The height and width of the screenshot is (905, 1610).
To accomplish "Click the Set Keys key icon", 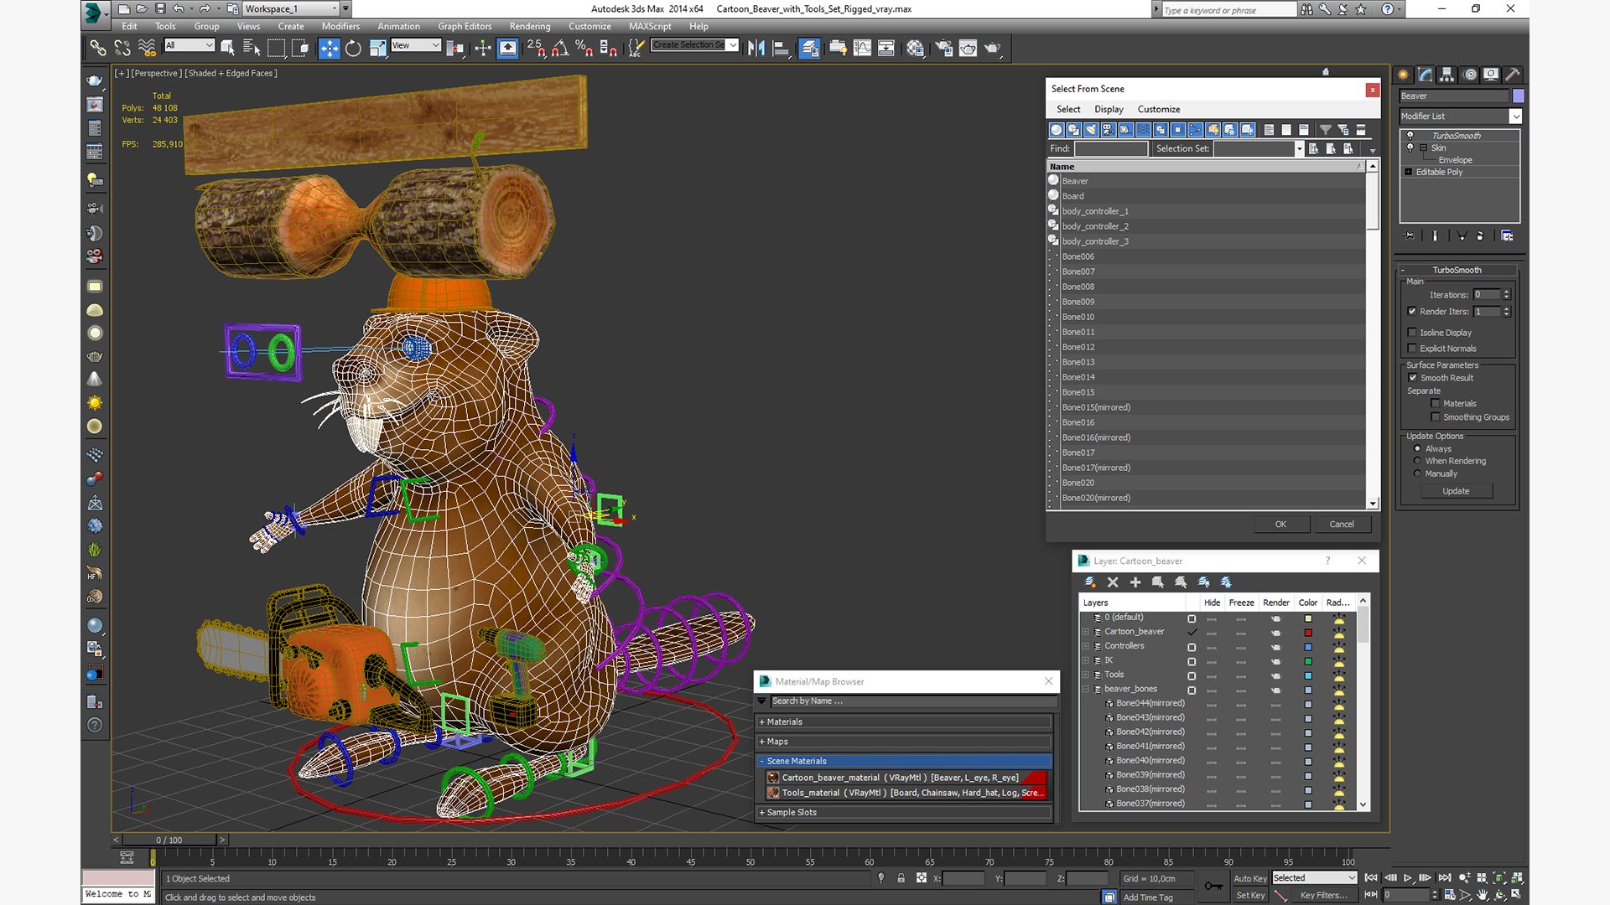I will (1213, 886).
